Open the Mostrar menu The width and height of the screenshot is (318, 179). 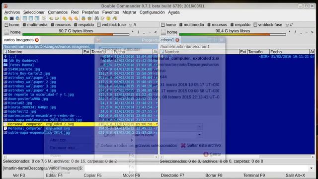(x=129, y=12)
